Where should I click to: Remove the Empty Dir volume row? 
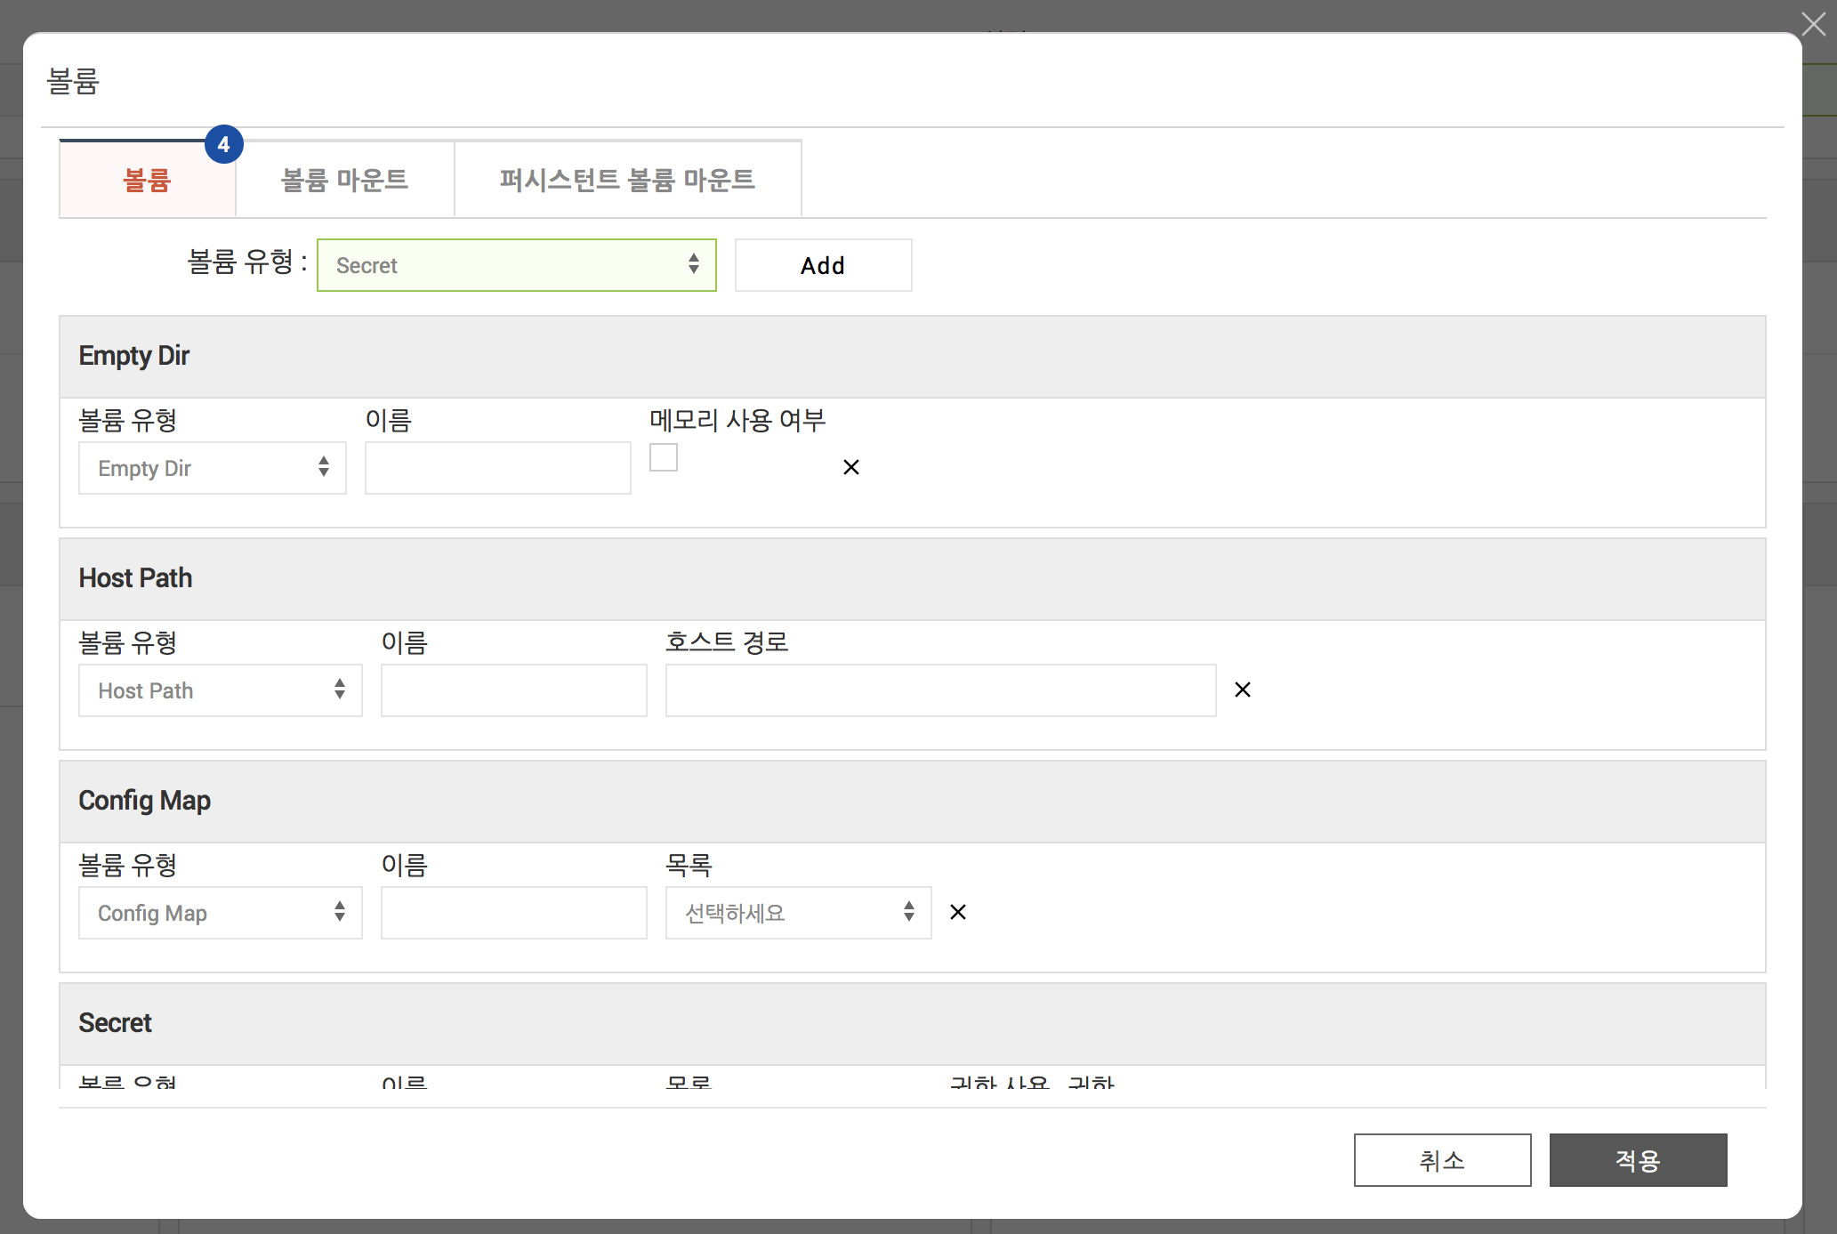pyautogui.click(x=850, y=467)
